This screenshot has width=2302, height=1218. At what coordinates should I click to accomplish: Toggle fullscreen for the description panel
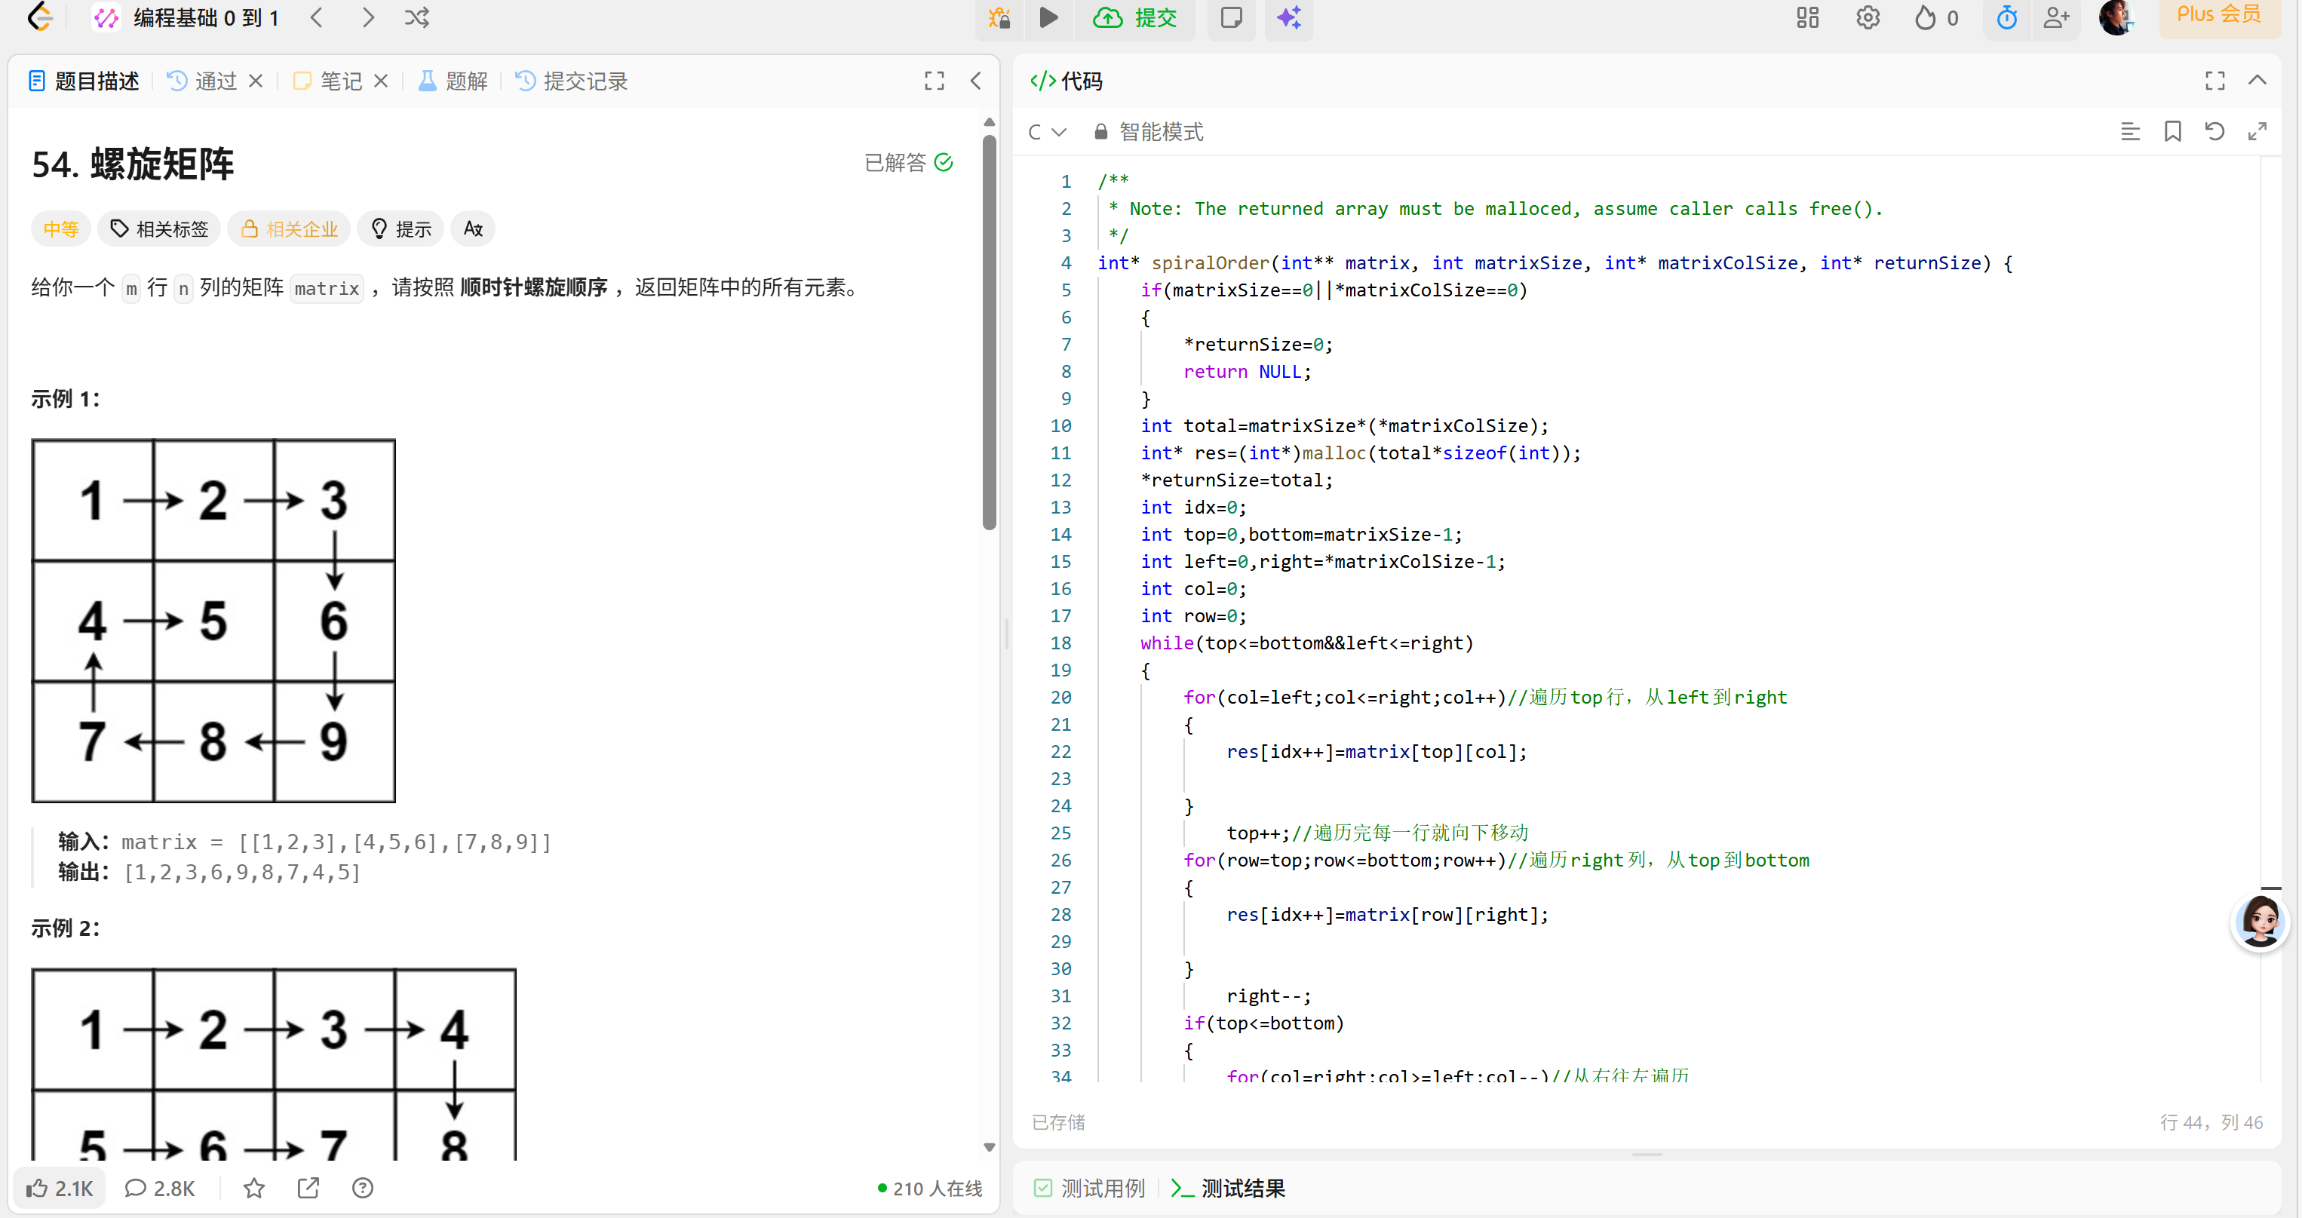click(x=933, y=81)
